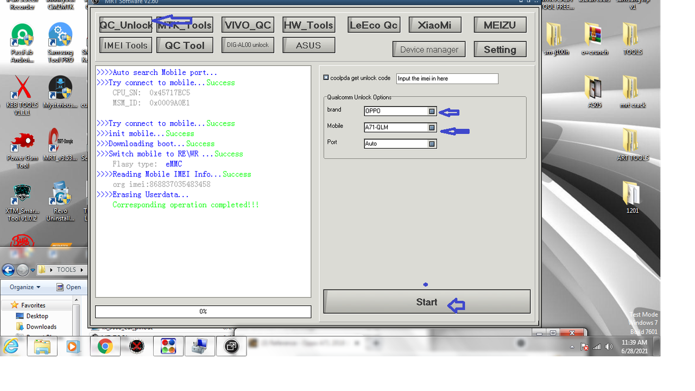Expand the Mobile dropdown showing A71-QLM
Screen dimensions: 695x391
432,128
